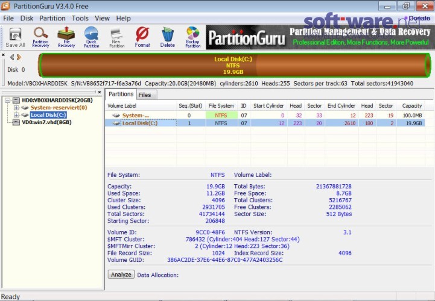Screen dimensions: 435x301
Task: Click the 100.0MB capacity cell
Action: click(x=412, y=115)
